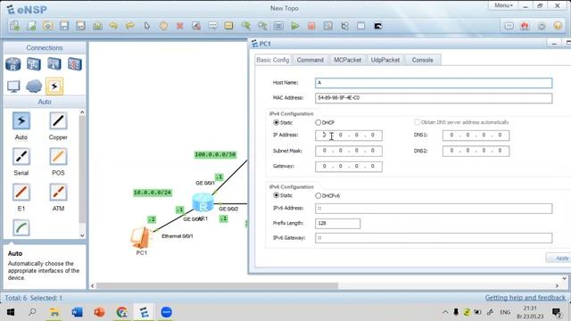Select the Cloud device category
Viewport: 571px width, 321px height.
pyautogui.click(x=34, y=86)
